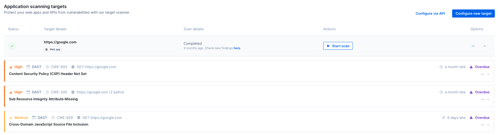499x135 pixels.
Task: Expand the CSP Header Not Set finding
Action: (x=488, y=74)
